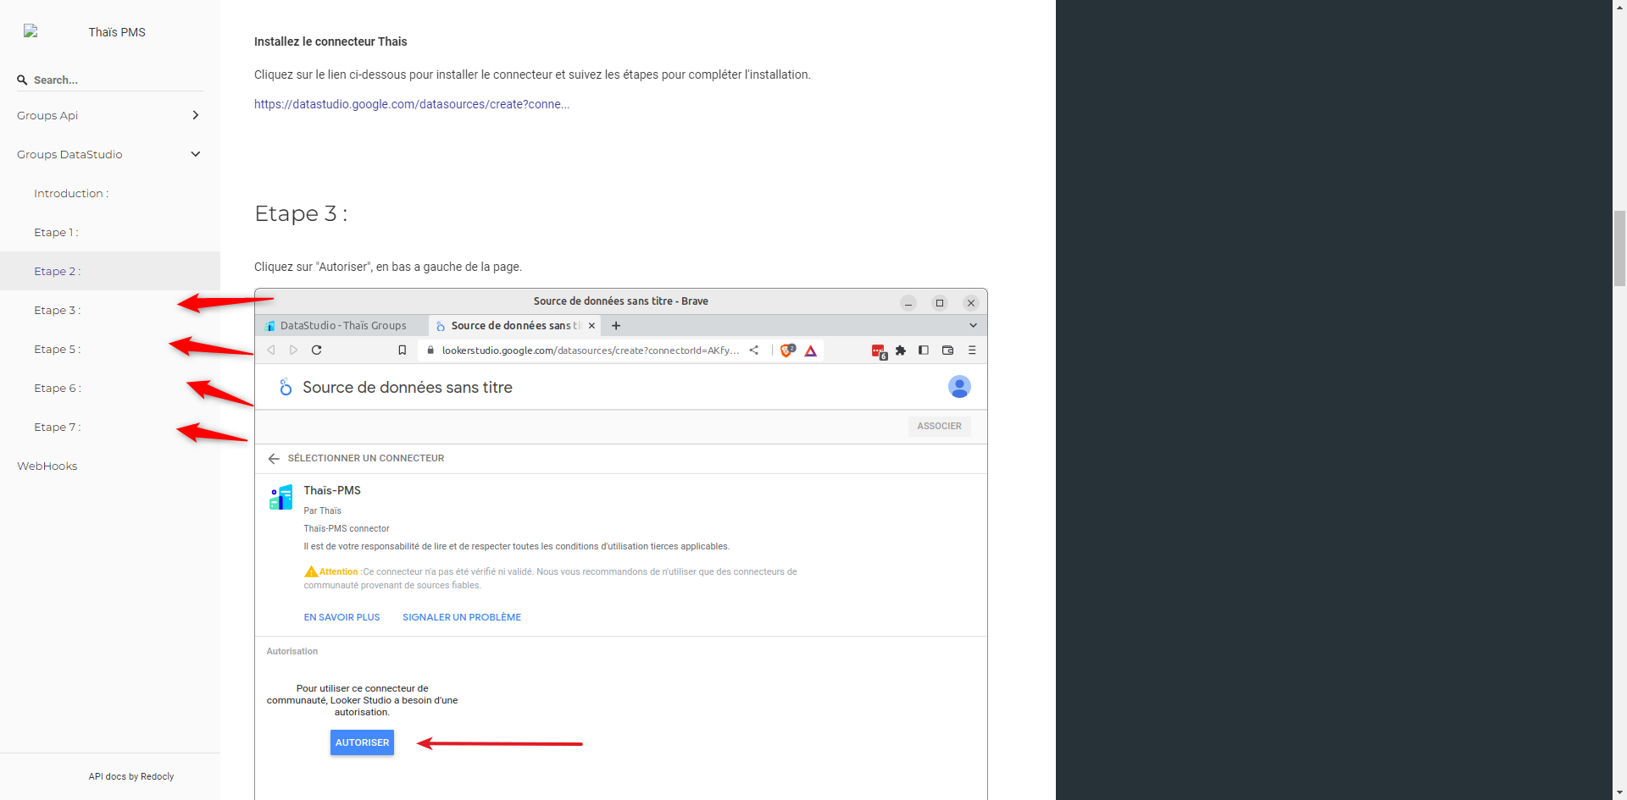Click the bookmark icon in toolbar
Screen dimensions: 1627x800
[403, 350]
